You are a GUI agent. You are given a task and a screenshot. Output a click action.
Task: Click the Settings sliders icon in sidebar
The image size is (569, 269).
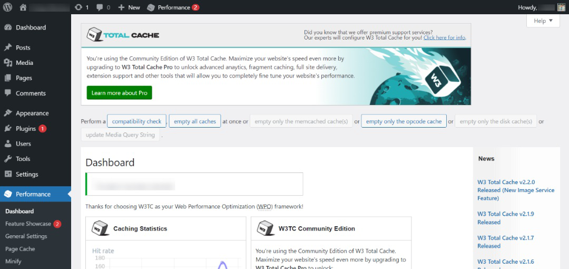[x=8, y=174]
